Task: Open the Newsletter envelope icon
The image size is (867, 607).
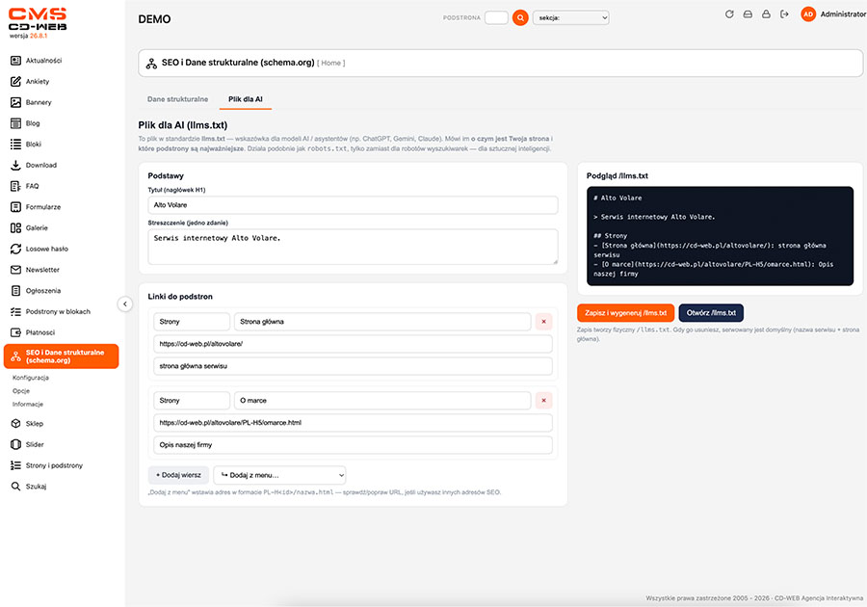Action: [x=15, y=270]
